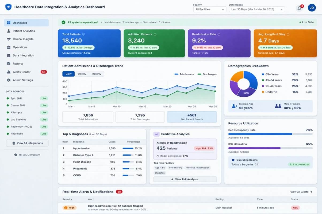Image resolution: width=322 pixels, height=214 pixels.
Task: Expand the Date Range dropdown
Action: (257, 9)
